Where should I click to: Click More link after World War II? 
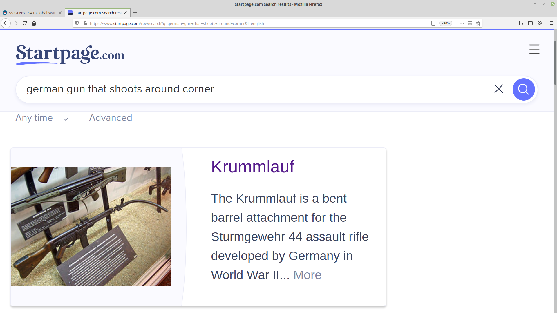click(307, 275)
